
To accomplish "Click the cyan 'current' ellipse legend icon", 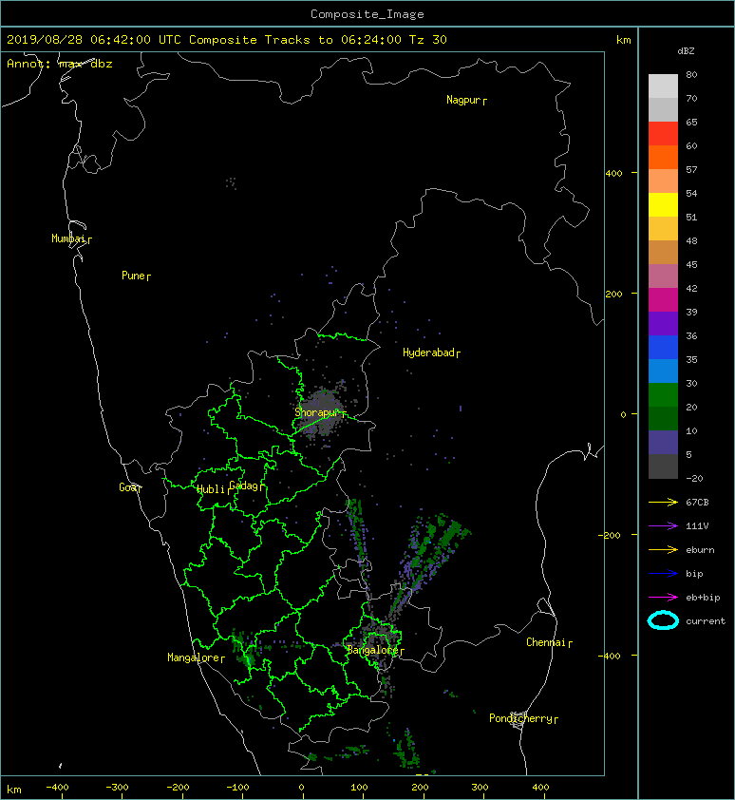I will 663,620.
